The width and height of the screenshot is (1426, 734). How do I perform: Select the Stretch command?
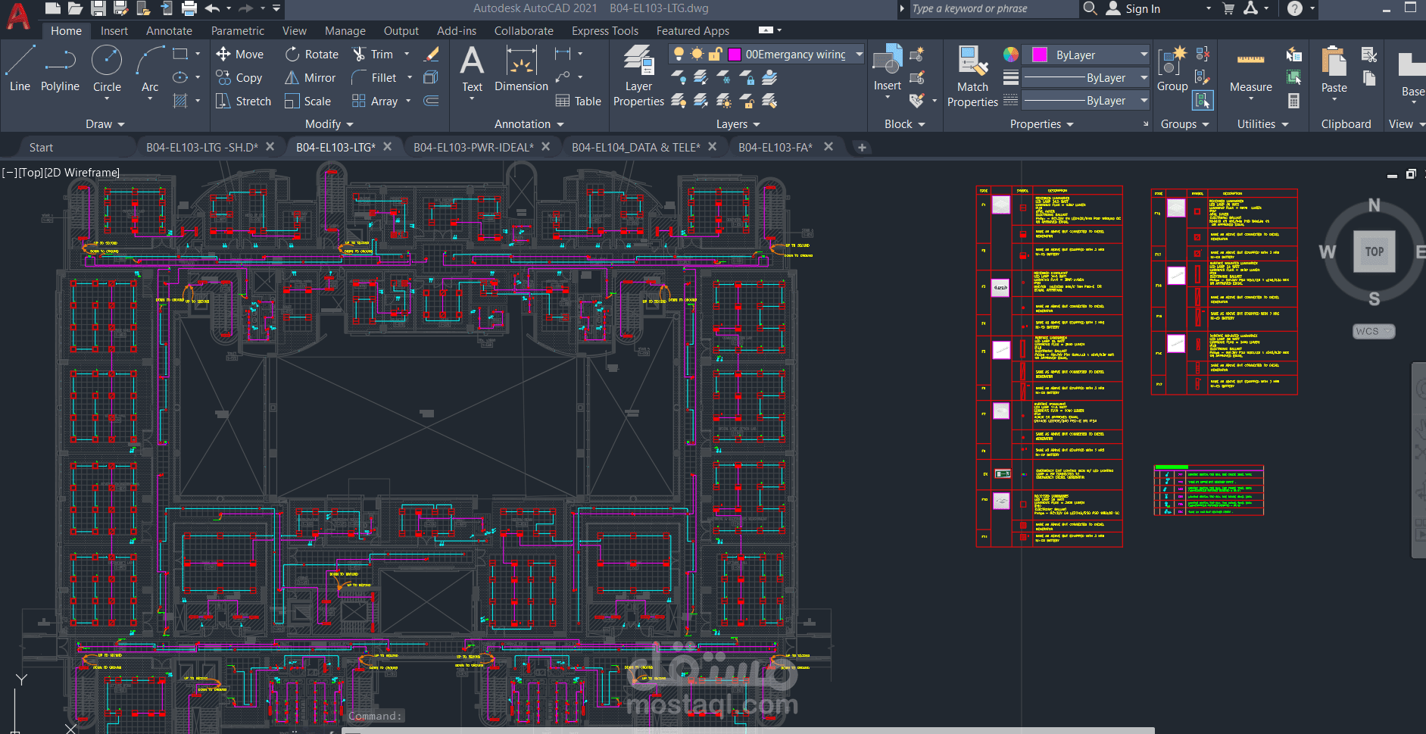click(x=243, y=102)
